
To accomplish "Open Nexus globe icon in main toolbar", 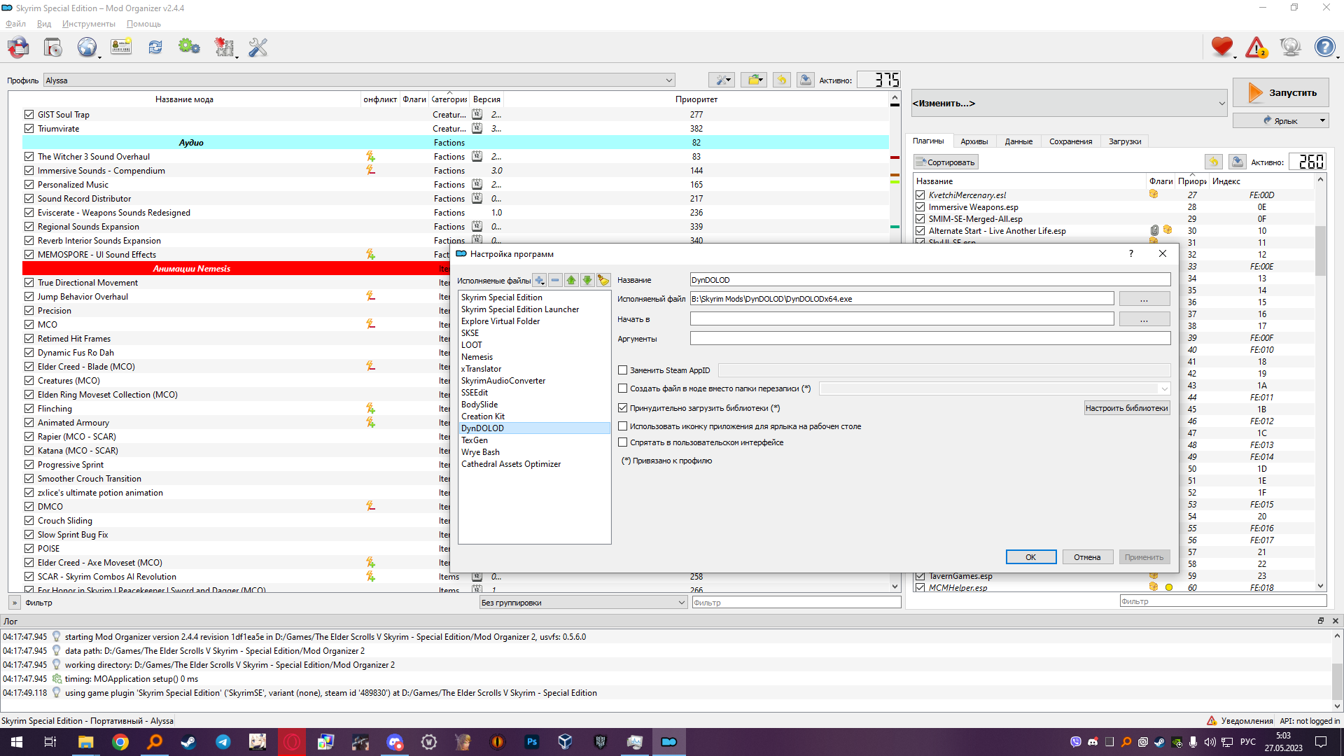I will click(87, 48).
